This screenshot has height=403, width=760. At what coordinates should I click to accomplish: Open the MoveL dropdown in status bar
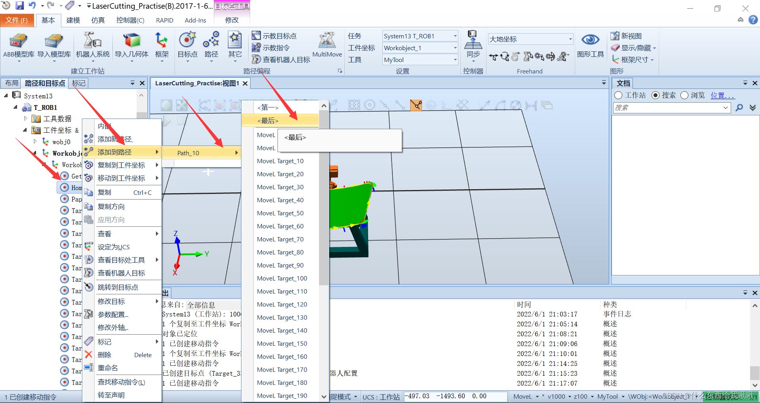tap(537, 396)
